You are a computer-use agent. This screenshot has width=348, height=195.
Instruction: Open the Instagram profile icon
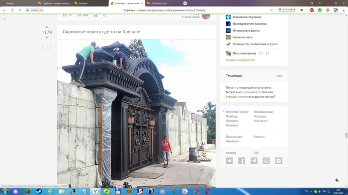coord(266,161)
